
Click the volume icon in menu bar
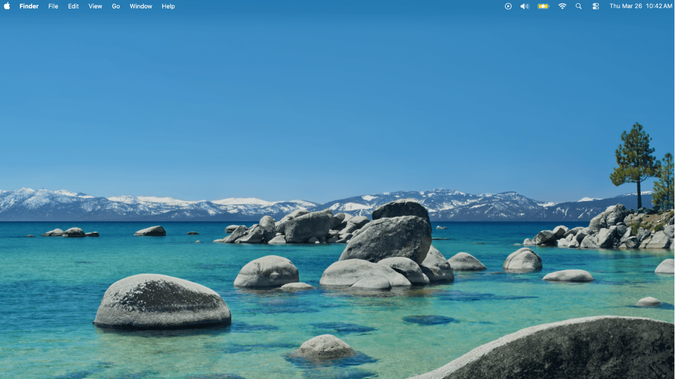point(524,6)
